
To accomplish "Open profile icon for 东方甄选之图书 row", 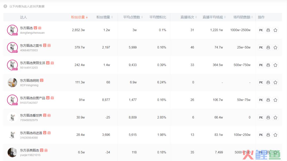I will pos(268,48).
